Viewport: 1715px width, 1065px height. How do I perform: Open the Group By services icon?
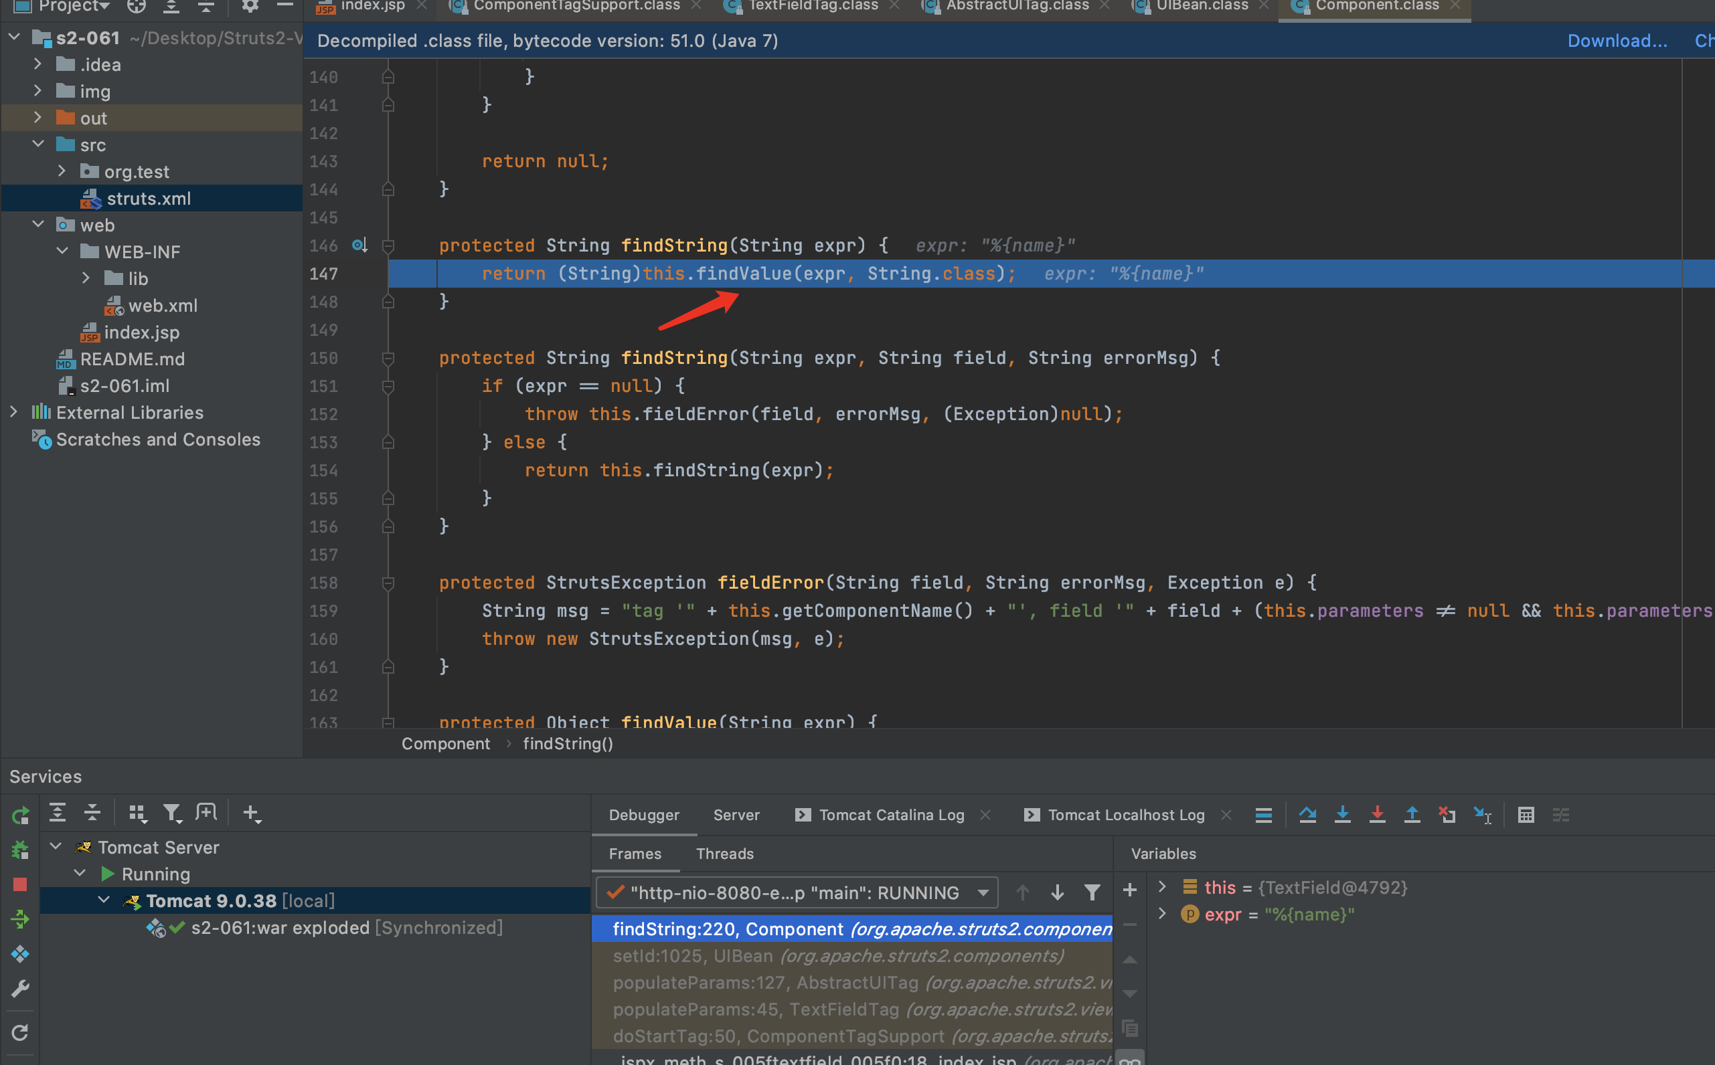tap(138, 813)
